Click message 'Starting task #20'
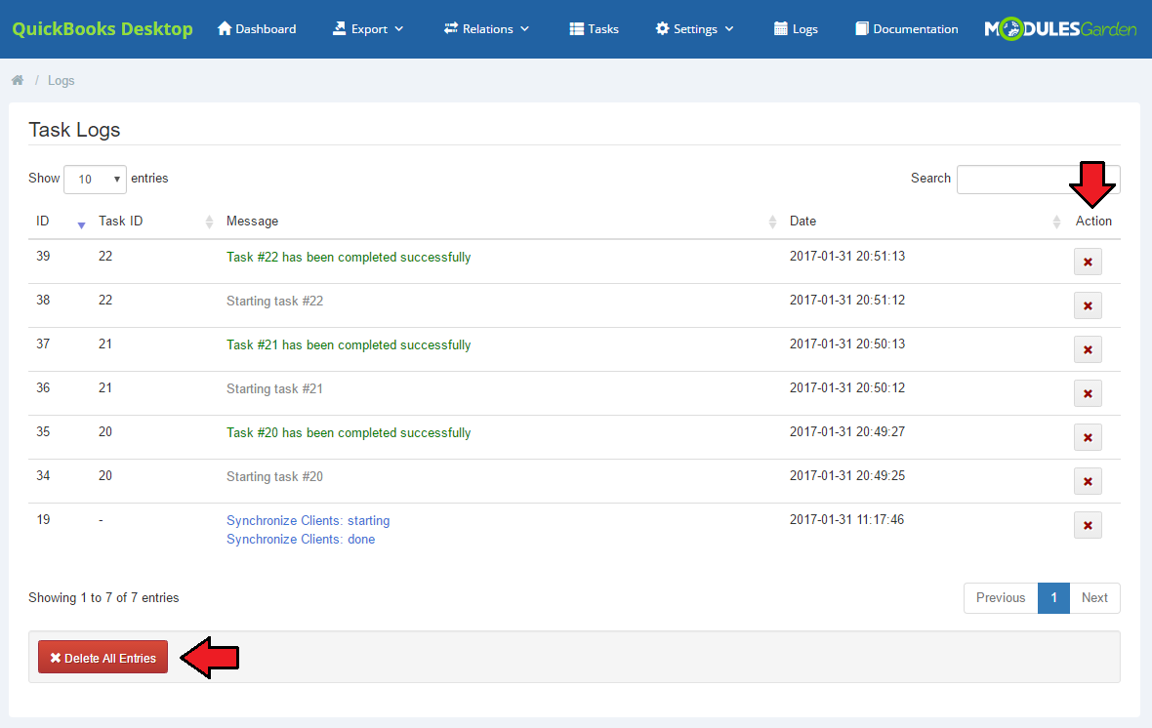The image size is (1152, 728). (x=274, y=477)
